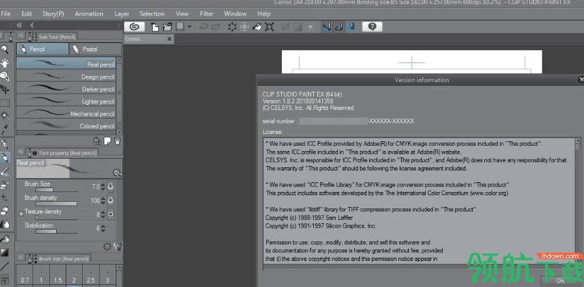Viewport: 584px width, 287px height.
Task: Select the Gradient tool in toolbox
Action: tap(5, 253)
